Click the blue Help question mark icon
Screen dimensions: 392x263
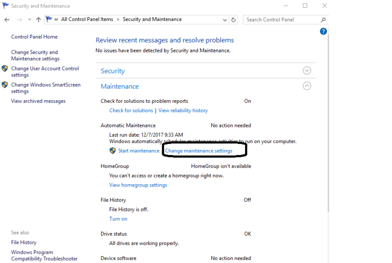tap(323, 31)
